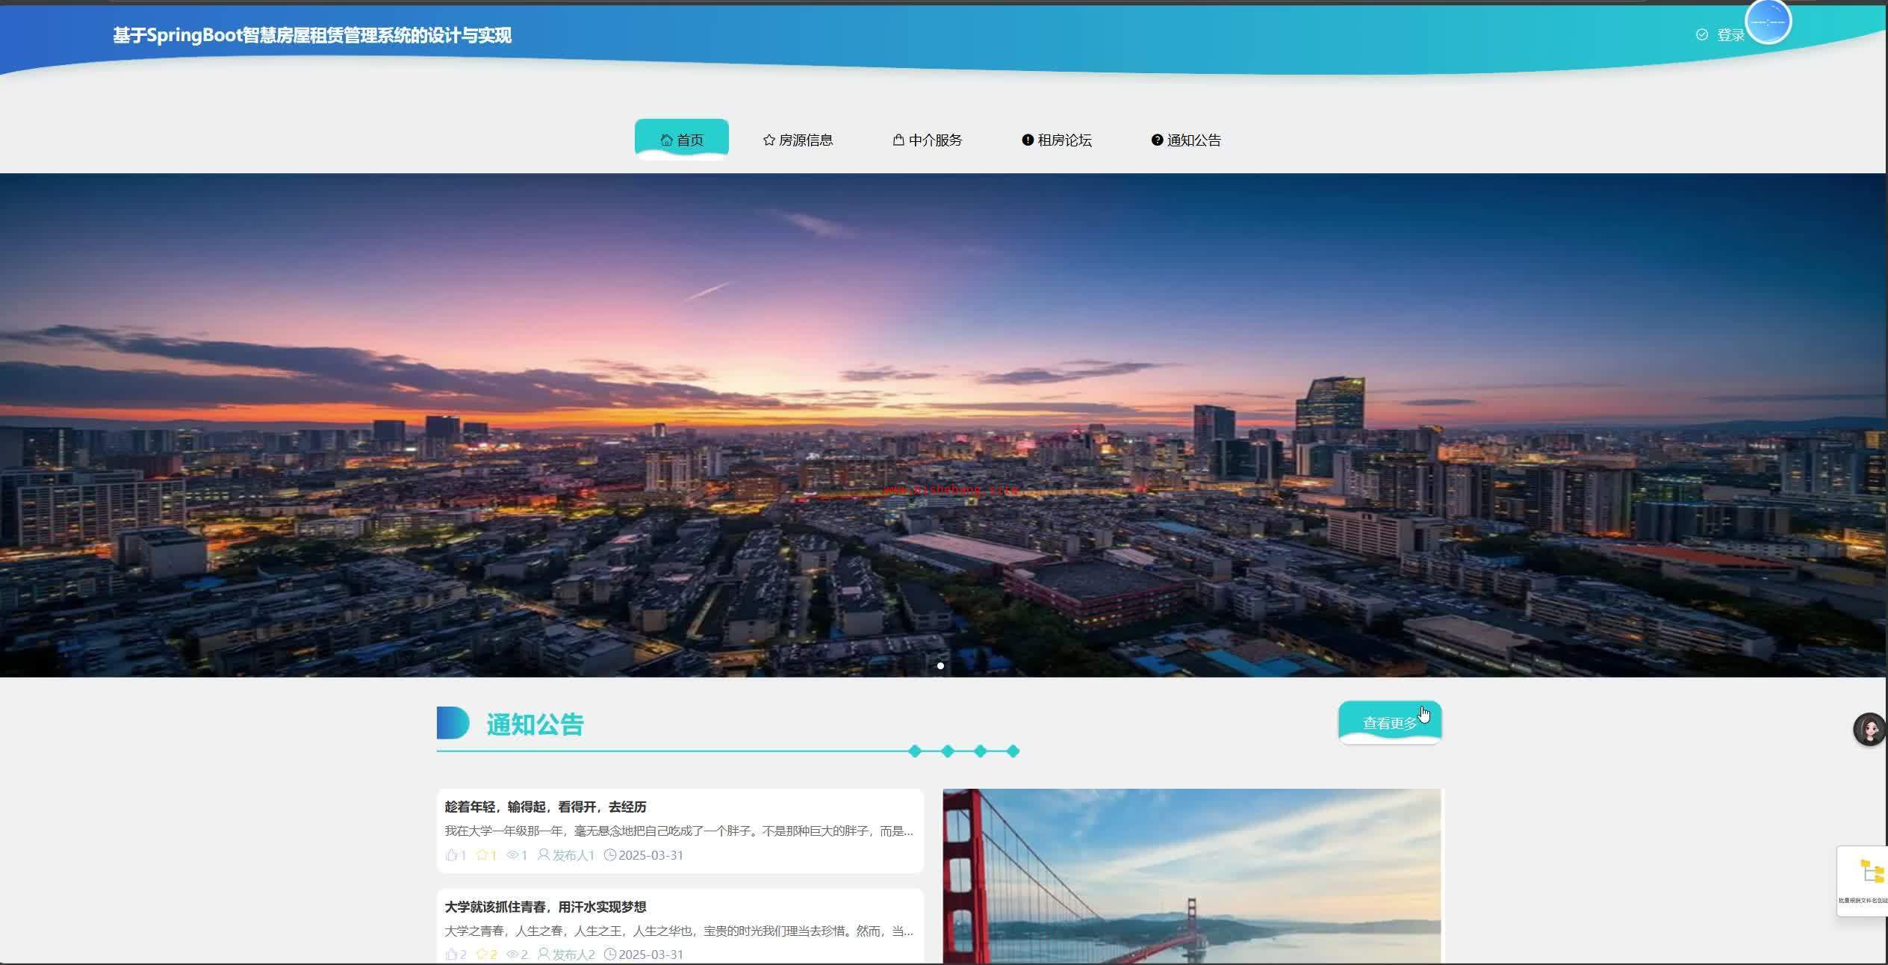This screenshot has height=965, width=1888.
Task: Open announcement 大学就该抓住青春，用汗水实现梦想
Action: (x=545, y=907)
